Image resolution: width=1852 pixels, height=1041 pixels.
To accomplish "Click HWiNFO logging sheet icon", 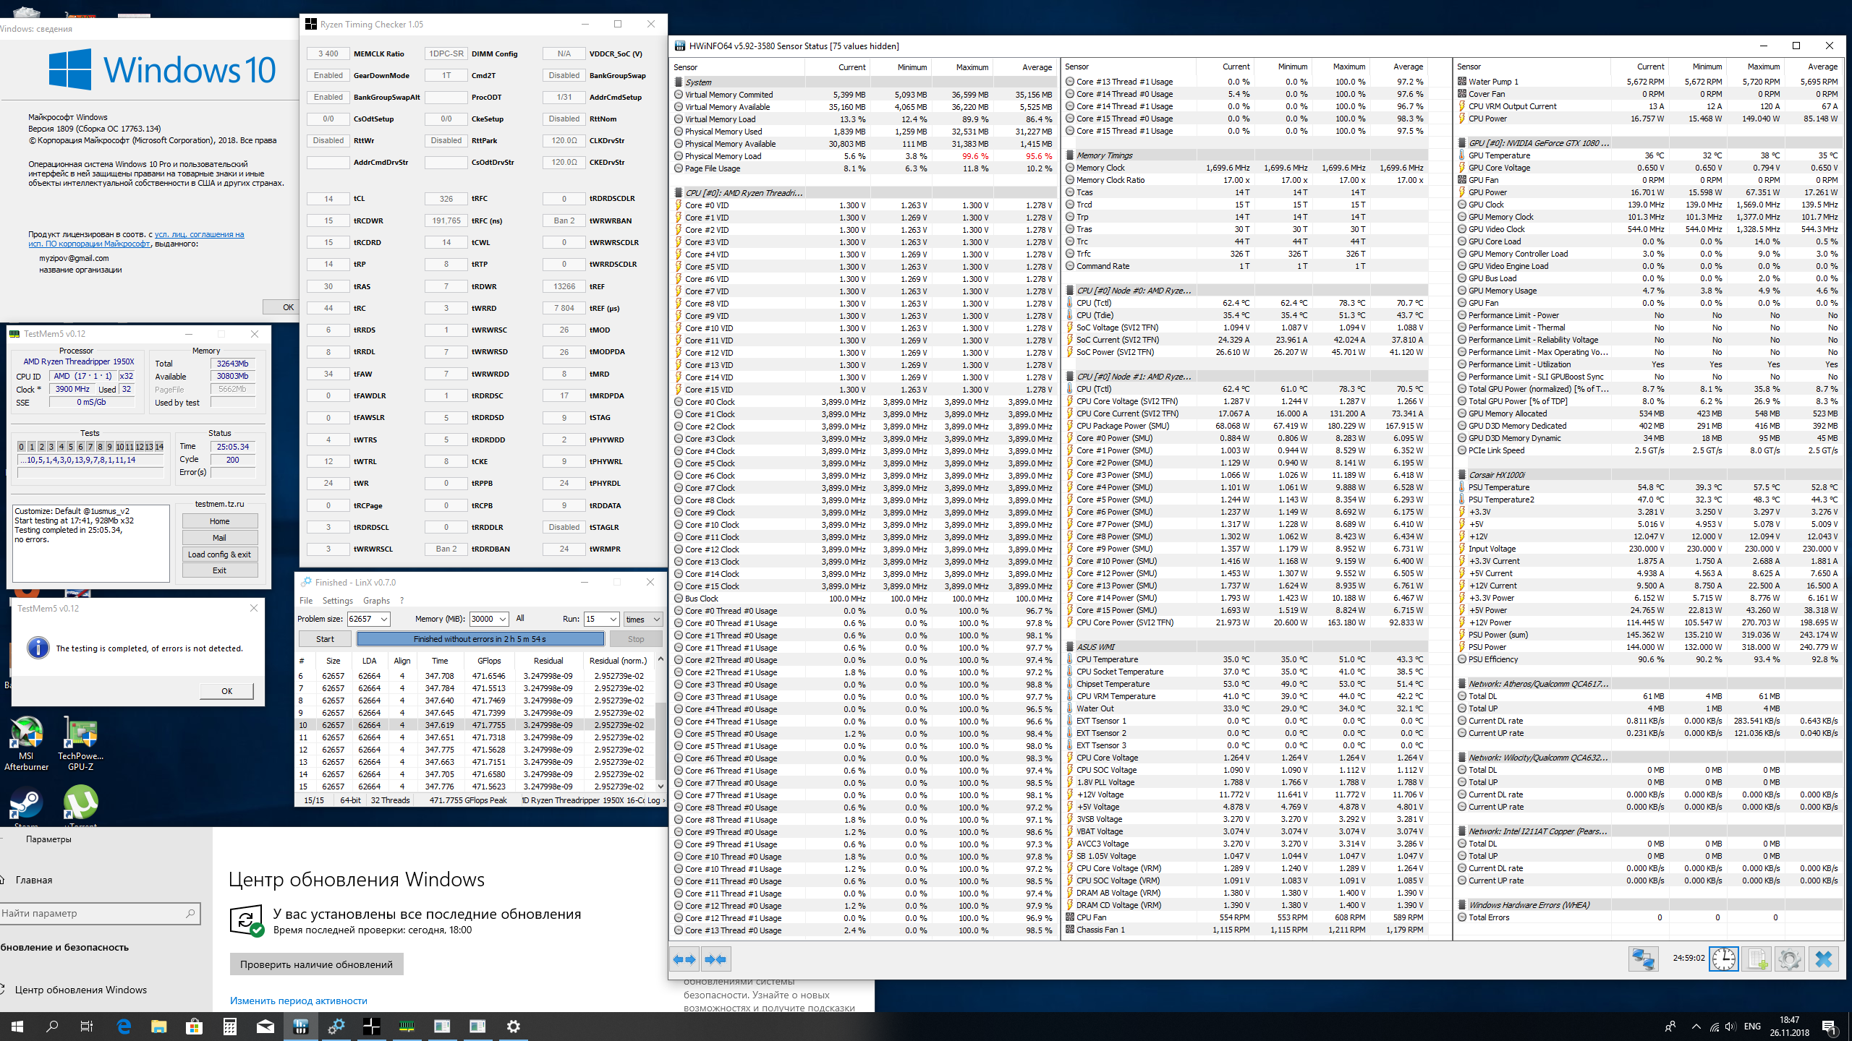I will 1757,959.
